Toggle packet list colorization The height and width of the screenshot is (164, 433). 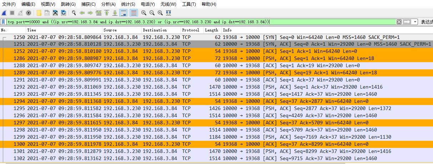[x=134, y=13]
